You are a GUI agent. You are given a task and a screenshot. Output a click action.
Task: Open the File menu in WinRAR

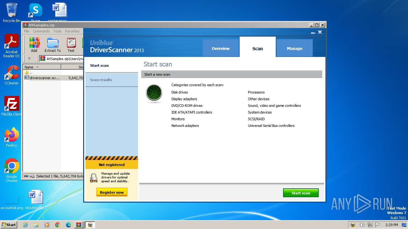pyautogui.click(x=26, y=31)
